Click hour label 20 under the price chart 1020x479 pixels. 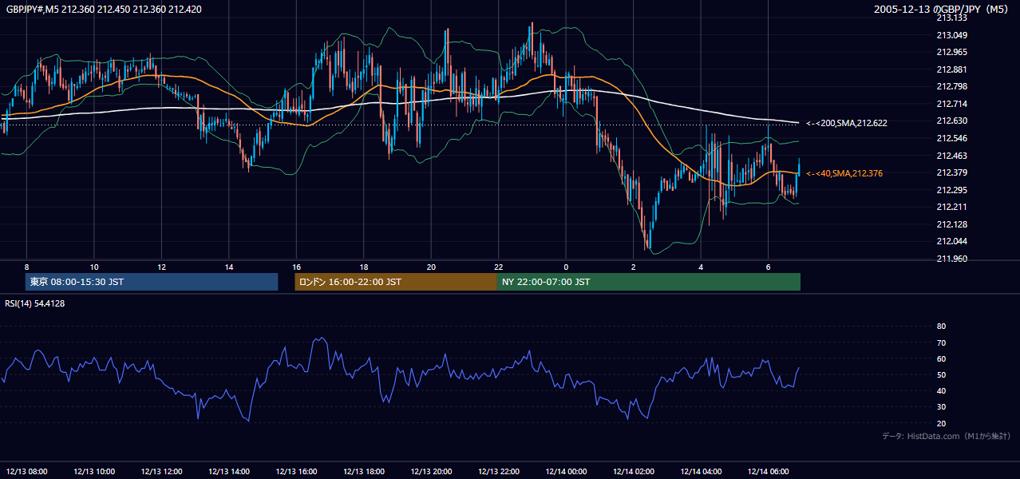click(x=431, y=267)
